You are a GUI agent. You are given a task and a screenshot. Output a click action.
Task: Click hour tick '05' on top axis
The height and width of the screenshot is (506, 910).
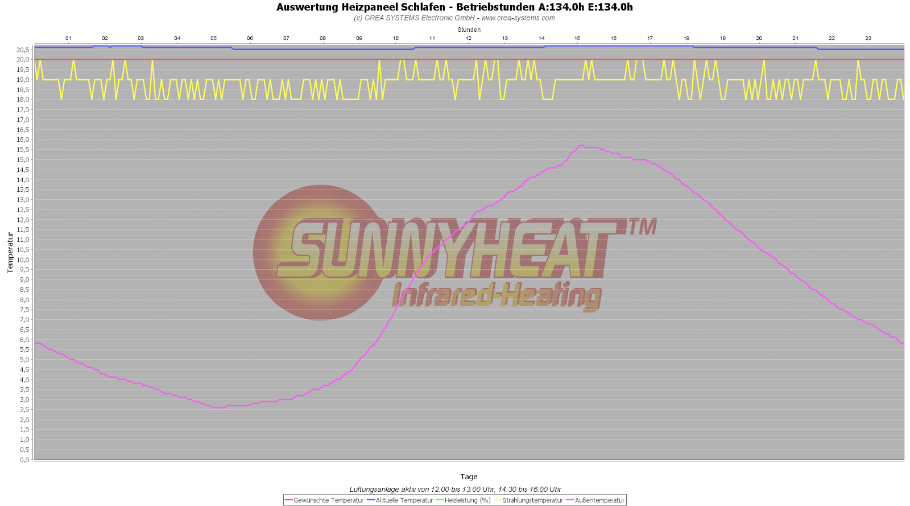[x=213, y=38]
